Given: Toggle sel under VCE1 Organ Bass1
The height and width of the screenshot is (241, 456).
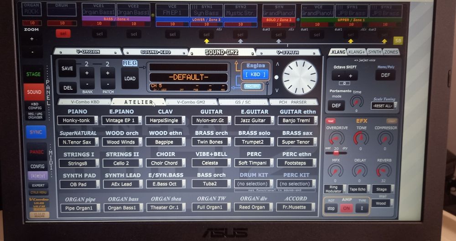Looking at the screenshot, I should tap(99, 34).
